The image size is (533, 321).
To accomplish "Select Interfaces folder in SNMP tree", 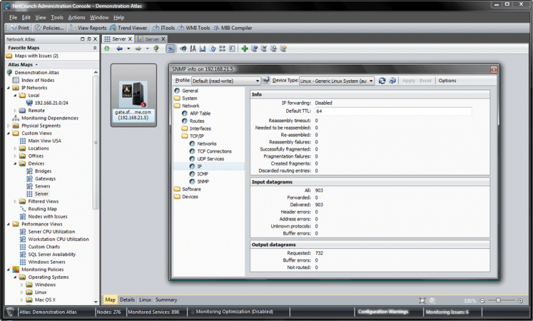I will tap(201, 128).
